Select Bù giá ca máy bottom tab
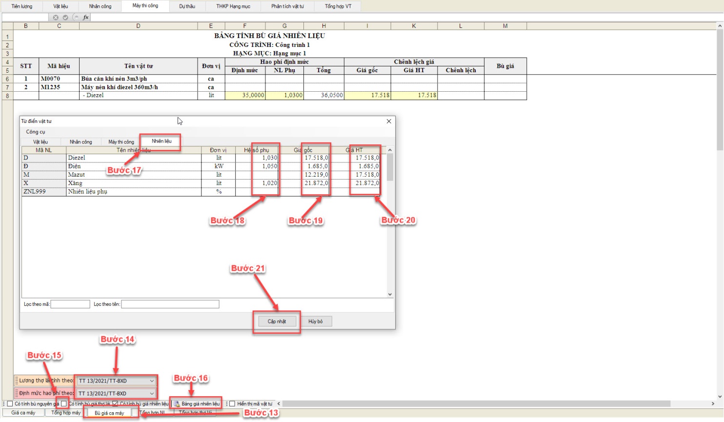Screen dimensions: 724x422 pyautogui.click(x=109, y=413)
